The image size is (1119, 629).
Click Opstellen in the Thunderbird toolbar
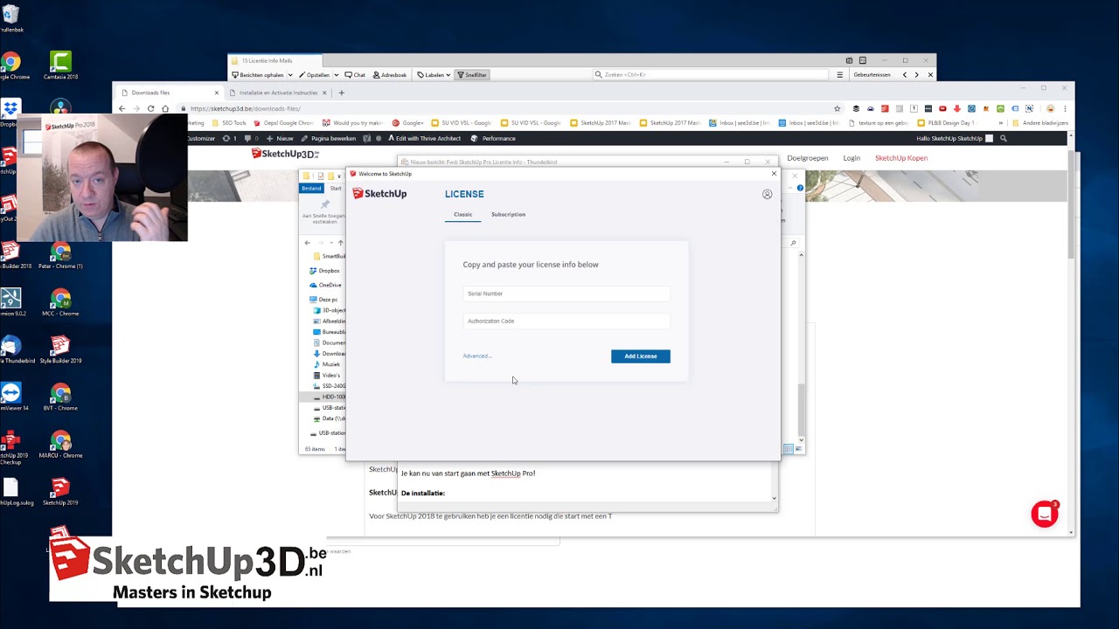coord(315,75)
